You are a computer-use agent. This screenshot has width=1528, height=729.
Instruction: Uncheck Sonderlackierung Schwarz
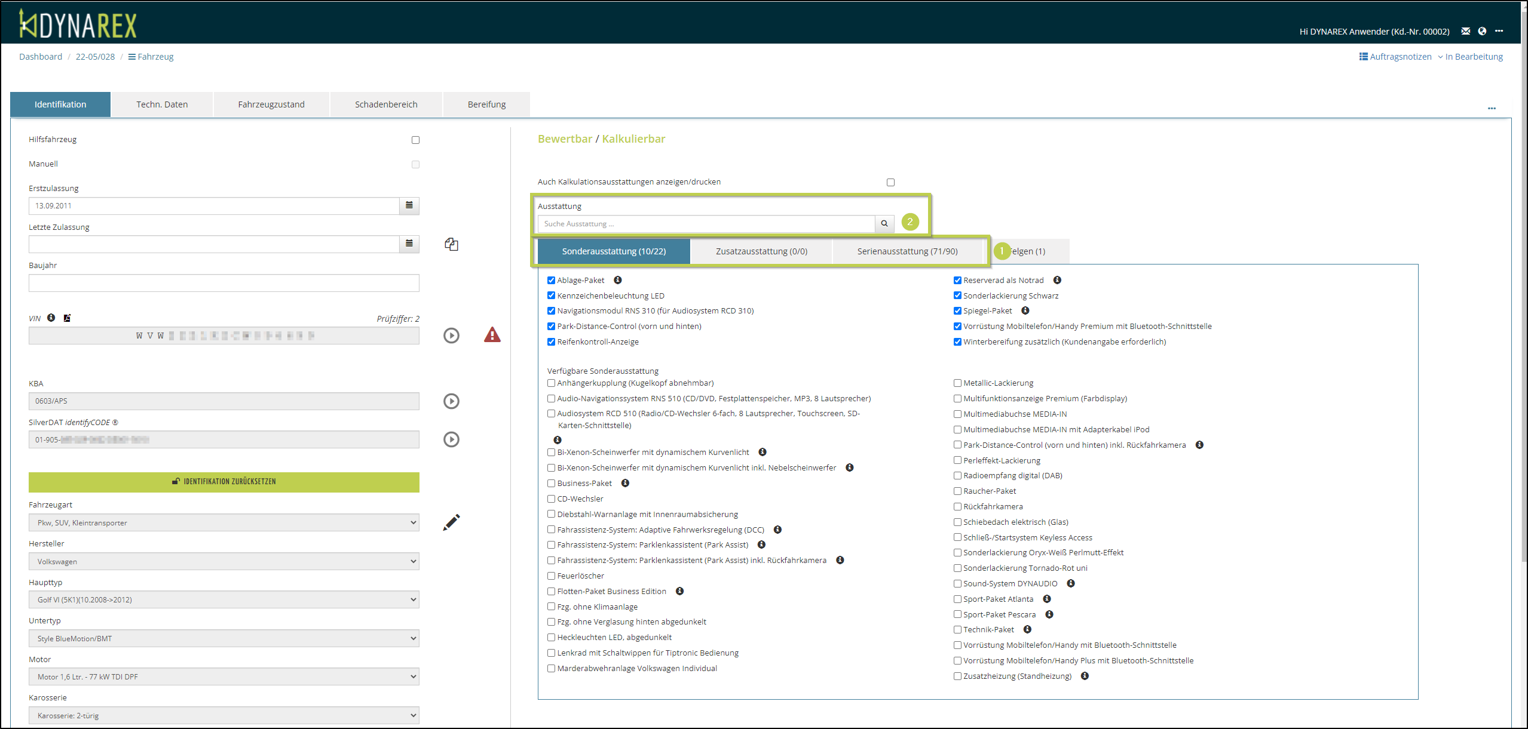(x=957, y=296)
